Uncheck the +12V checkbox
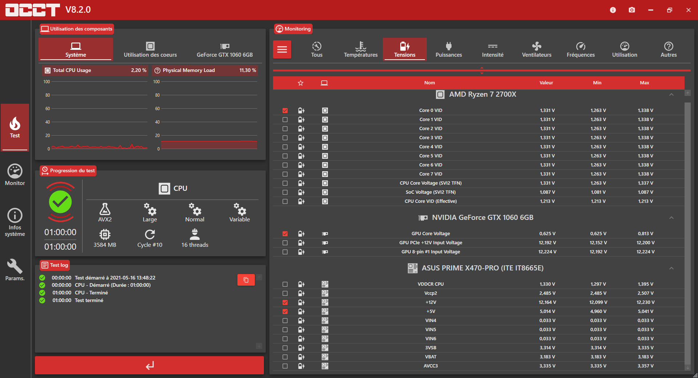 pyautogui.click(x=285, y=302)
